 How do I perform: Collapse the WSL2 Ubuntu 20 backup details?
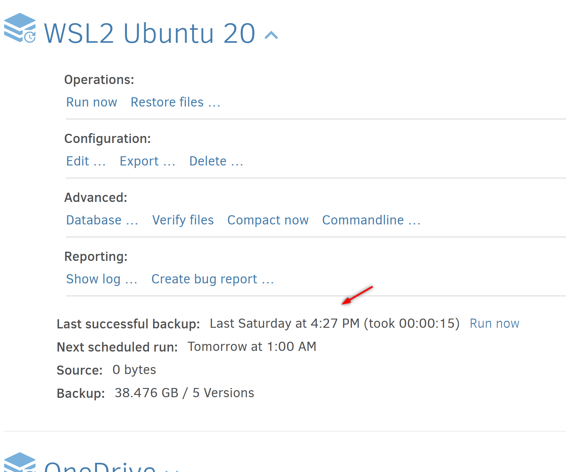pyautogui.click(x=271, y=35)
